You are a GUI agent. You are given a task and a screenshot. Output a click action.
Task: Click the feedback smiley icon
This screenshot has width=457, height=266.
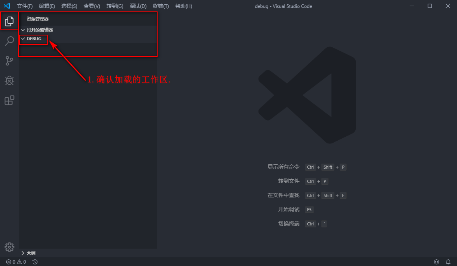pyautogui.click(x=436, y=262)
